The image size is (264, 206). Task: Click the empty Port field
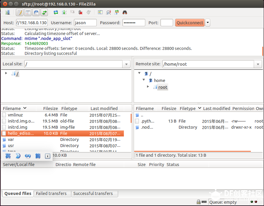click(x=167, y=23)
